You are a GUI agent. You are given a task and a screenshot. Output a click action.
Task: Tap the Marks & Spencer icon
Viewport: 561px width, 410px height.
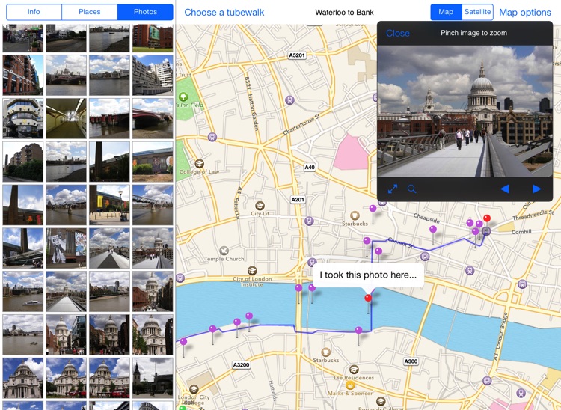click(350, 385)
